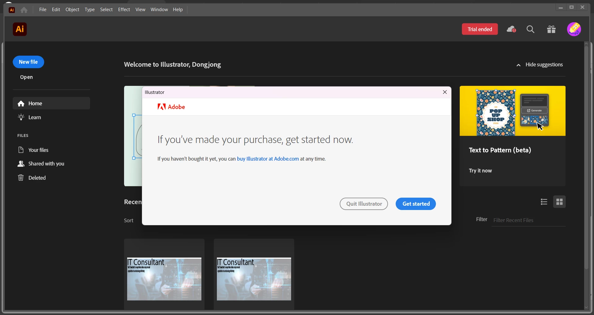594x315 pixels.
Task: Open the Type menu
Action: click(x=90, y=10)
